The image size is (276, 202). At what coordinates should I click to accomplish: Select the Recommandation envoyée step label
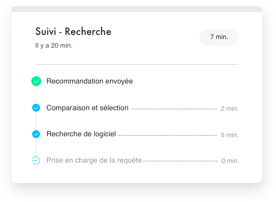coord(90,81)
